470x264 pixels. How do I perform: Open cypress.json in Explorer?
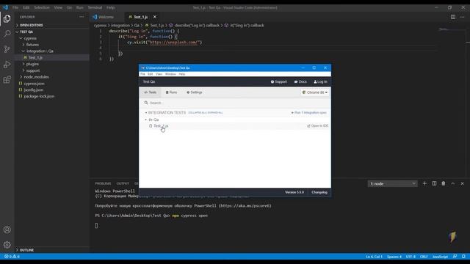34,84
